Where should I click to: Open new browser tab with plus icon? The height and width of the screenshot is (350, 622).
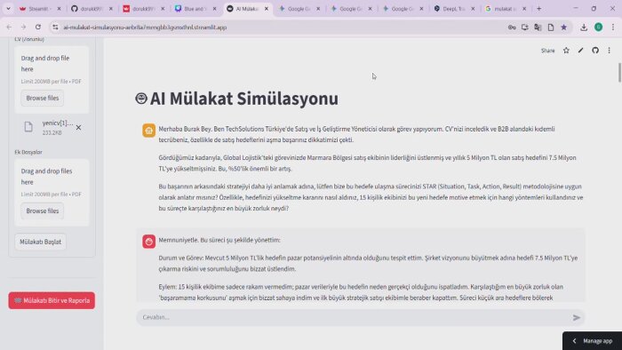coord(538,8)
